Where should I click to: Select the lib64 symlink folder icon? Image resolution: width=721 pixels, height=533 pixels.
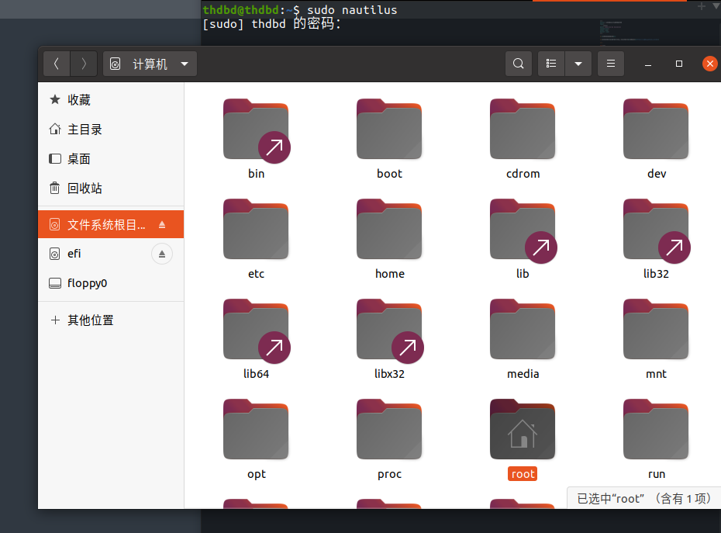257,331
